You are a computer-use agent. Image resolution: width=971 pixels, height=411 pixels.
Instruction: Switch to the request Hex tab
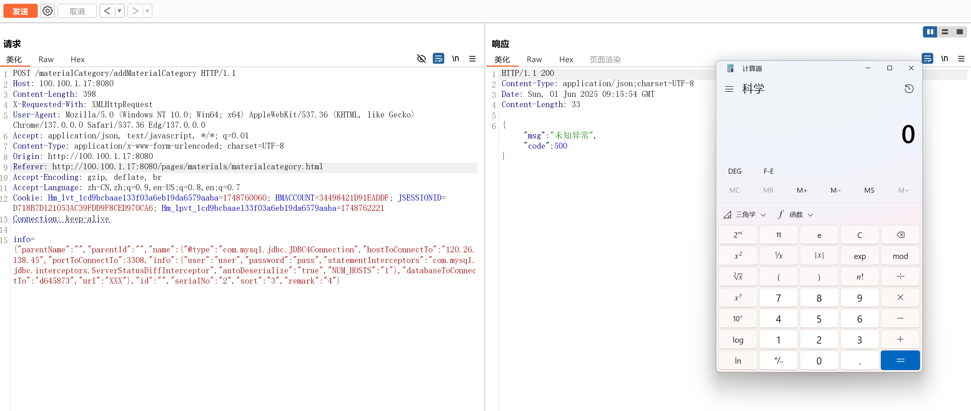pos(78,60)
